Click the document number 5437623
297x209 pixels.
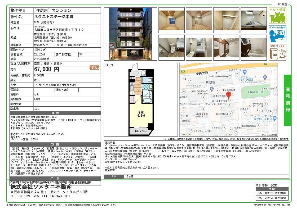pyautogui.click(x=282, y=4)
